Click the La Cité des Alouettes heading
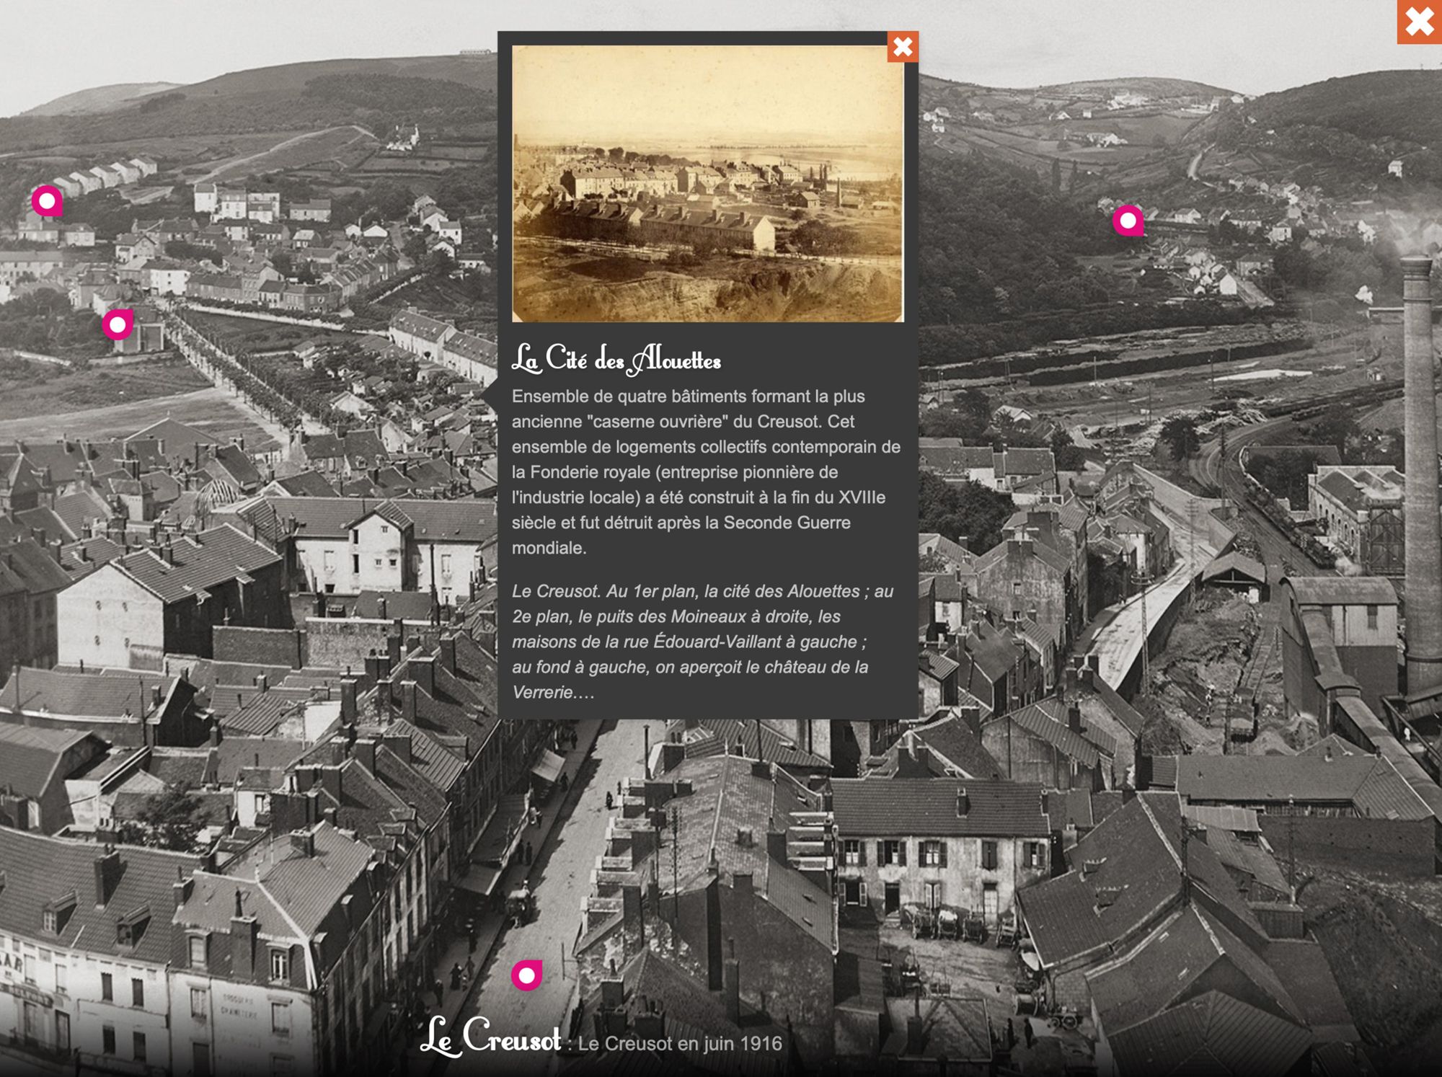The width and height of the screenshot is (1442, 1077). coord(616,359)
